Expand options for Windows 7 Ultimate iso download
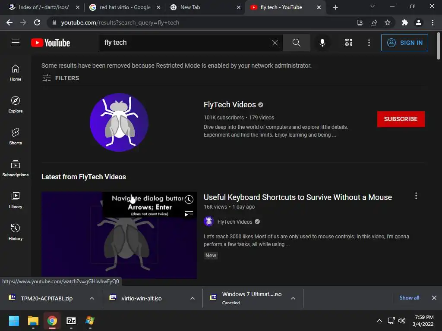442x331 pixels. pos(293,298)
